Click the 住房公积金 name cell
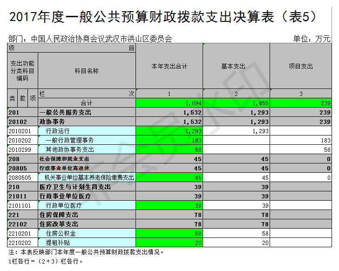 87,233
